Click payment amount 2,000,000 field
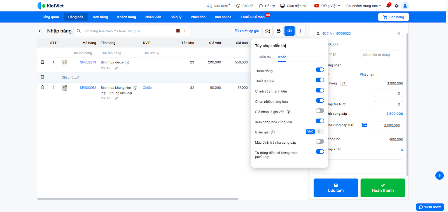This screenshot has height=212, width=448. pyautogui.click(x=389, y=126)
